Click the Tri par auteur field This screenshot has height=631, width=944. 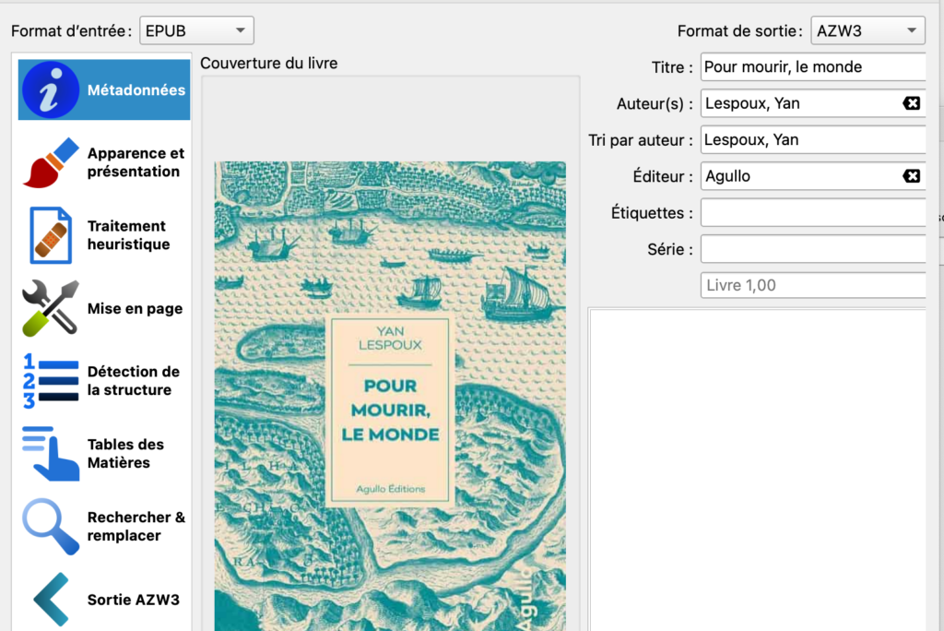(813, 140)
